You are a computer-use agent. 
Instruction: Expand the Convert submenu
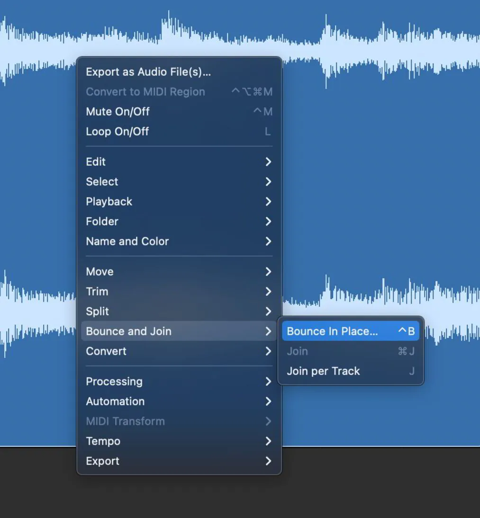coord(106,351)
